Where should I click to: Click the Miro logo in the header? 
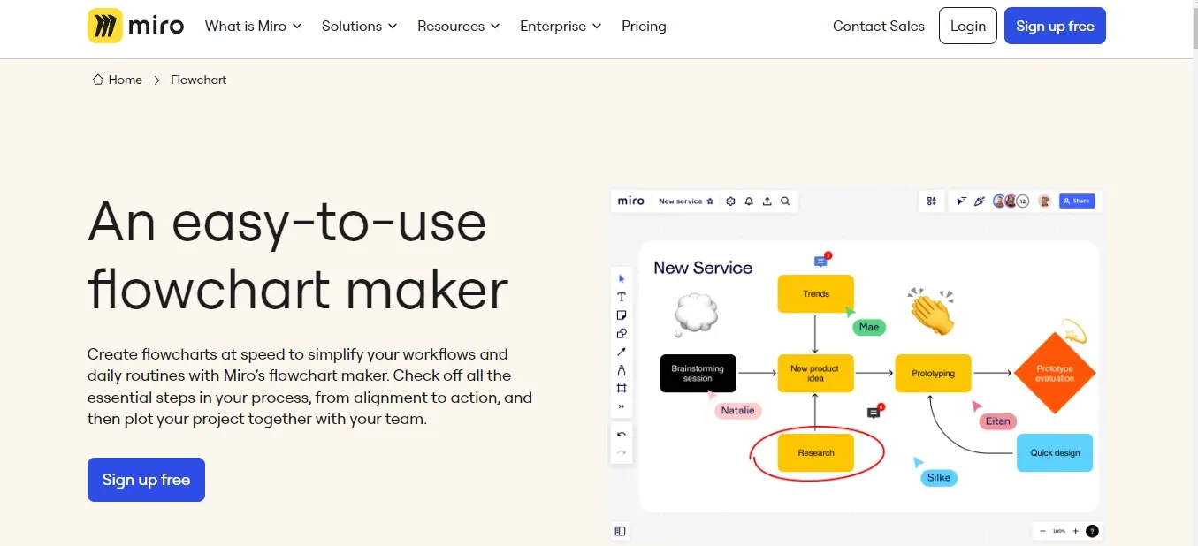pos(136,26)
